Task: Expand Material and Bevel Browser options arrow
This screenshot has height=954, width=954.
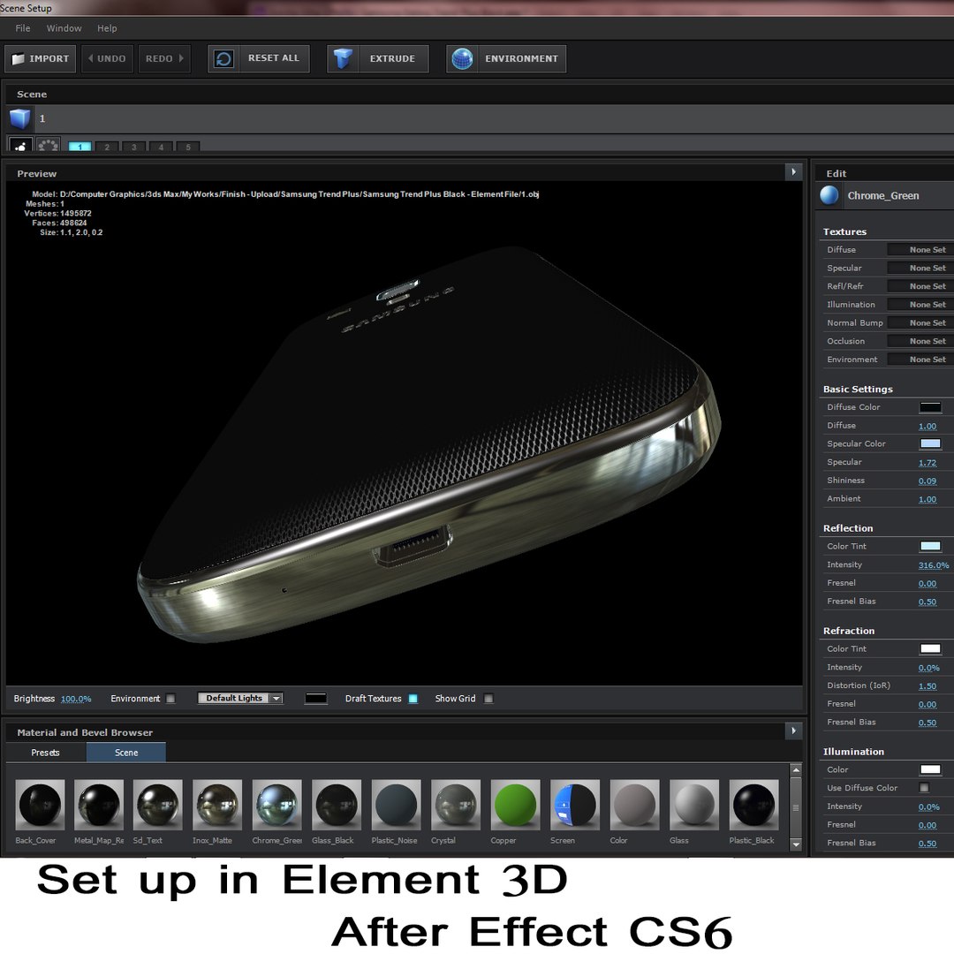Action: pos(793,731)
